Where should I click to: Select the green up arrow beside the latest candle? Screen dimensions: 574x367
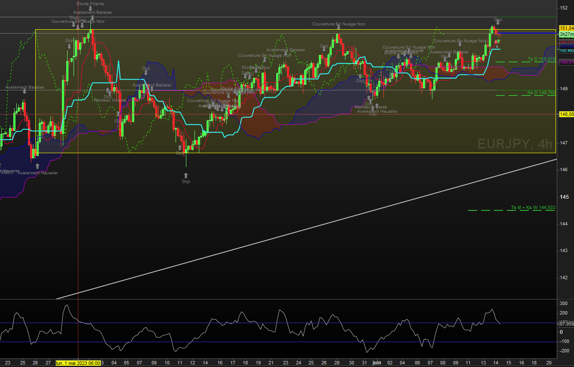498,41
